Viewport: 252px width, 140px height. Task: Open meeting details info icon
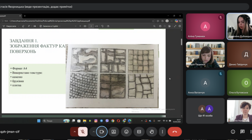(233, 132)
